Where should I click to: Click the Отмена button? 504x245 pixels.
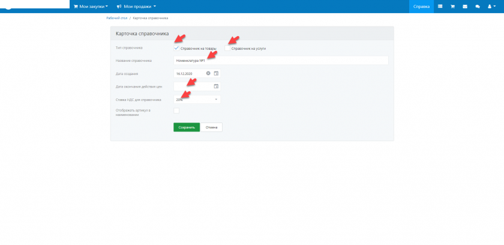click(211, 127)
